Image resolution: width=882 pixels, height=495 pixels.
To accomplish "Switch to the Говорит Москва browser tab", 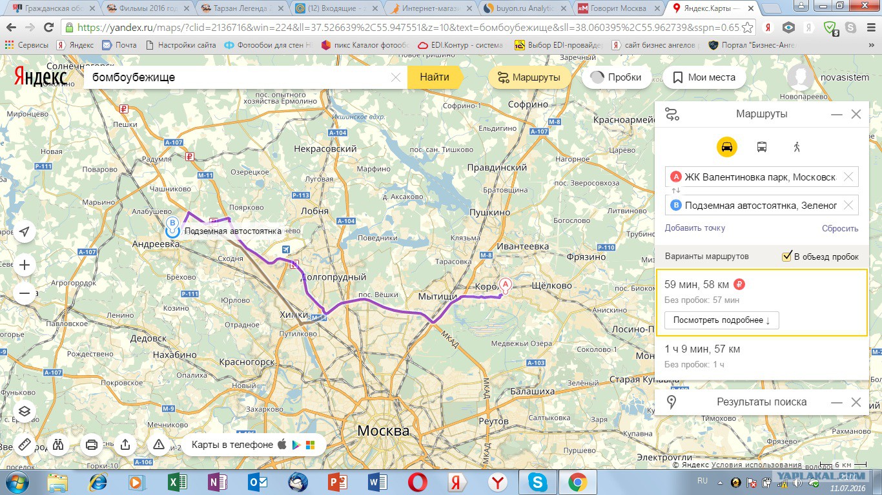I will (619, 9).
